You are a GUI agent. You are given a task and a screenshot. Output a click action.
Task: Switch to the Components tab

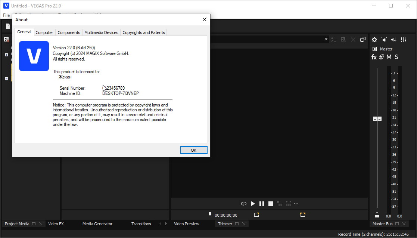pyautogui.click(x=69, y=33)
